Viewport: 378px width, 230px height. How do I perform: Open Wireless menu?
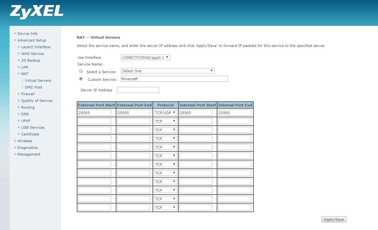pos(25,141)
